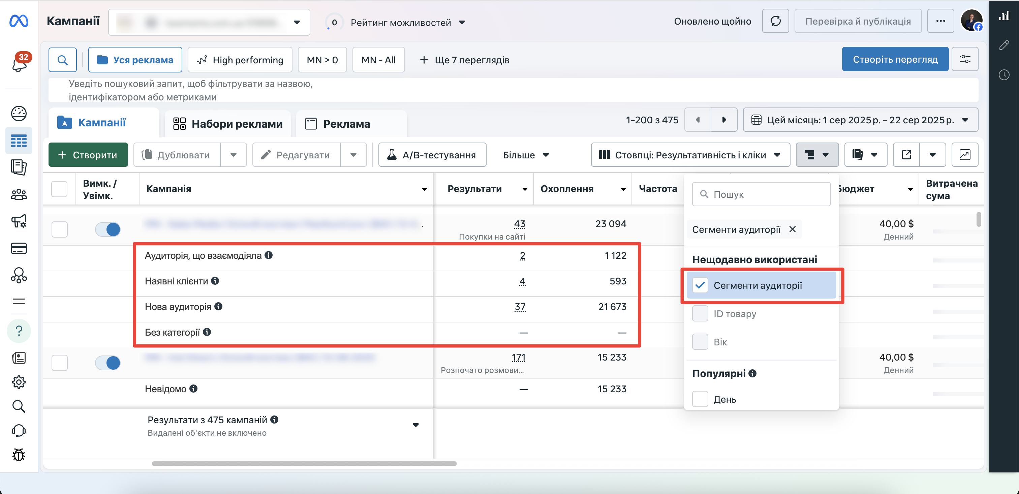
Task: Open the sidebar search magnifier
Action: (x=19, y=406)
